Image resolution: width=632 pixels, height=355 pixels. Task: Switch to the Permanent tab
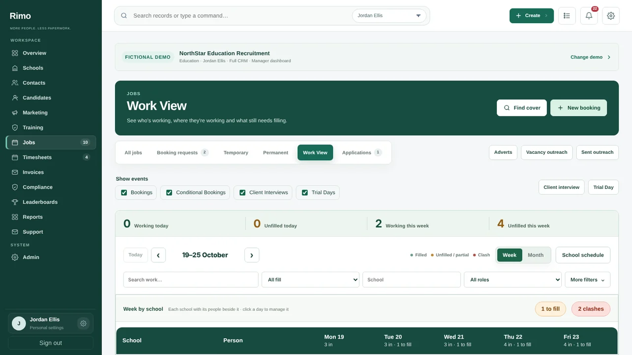pos(276,153)
